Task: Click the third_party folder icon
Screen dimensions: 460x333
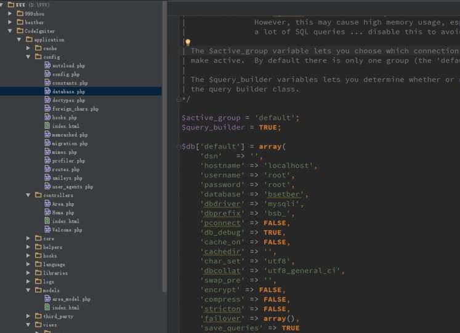Action: click(x=38, y=316)
